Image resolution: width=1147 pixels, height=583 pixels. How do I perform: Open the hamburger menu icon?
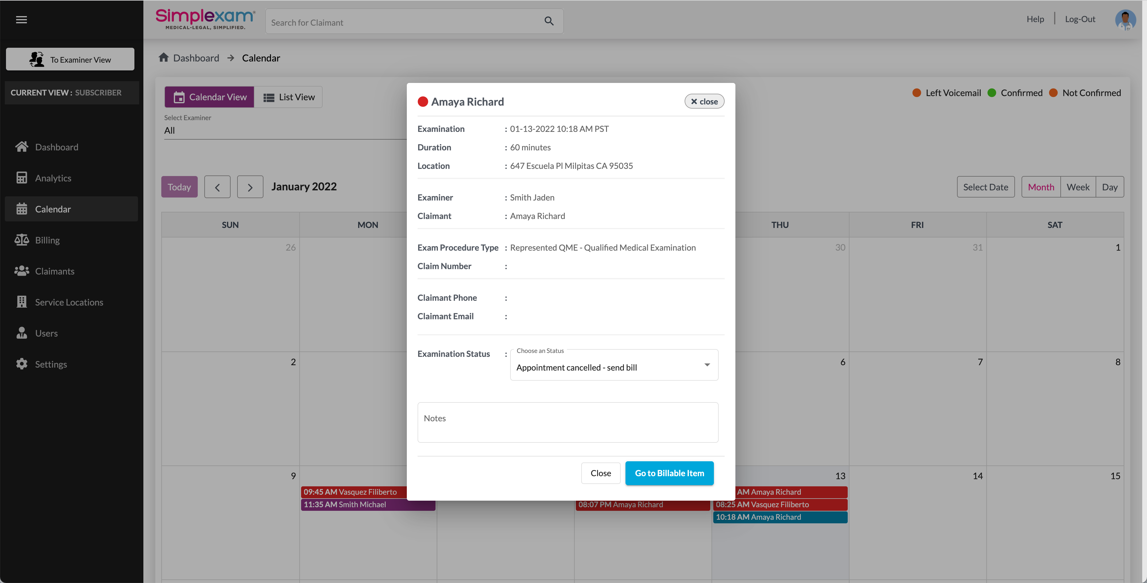click(22, 20)
